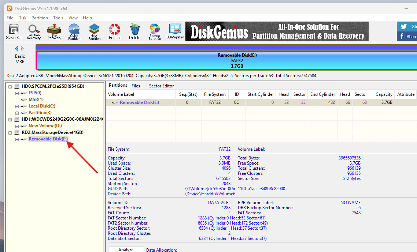Open the Tools menu
417x252 pixels.
point(58,18)
